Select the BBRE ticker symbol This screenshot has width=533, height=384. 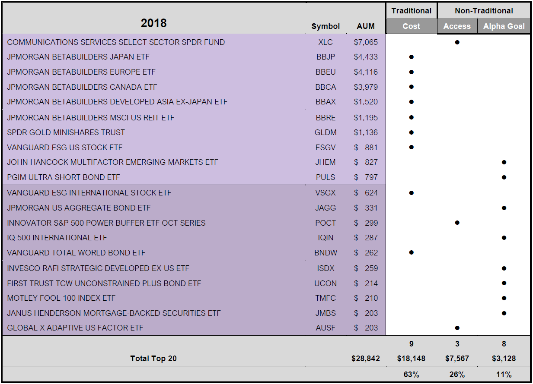pos(326,117)
